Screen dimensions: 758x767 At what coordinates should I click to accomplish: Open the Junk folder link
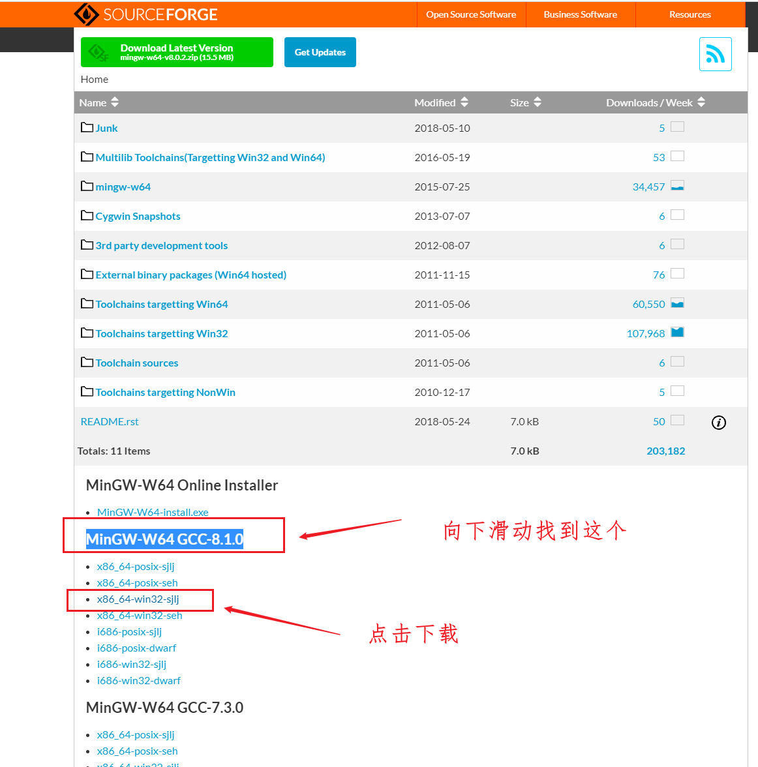pyautogui.click(x=107, y=128)
